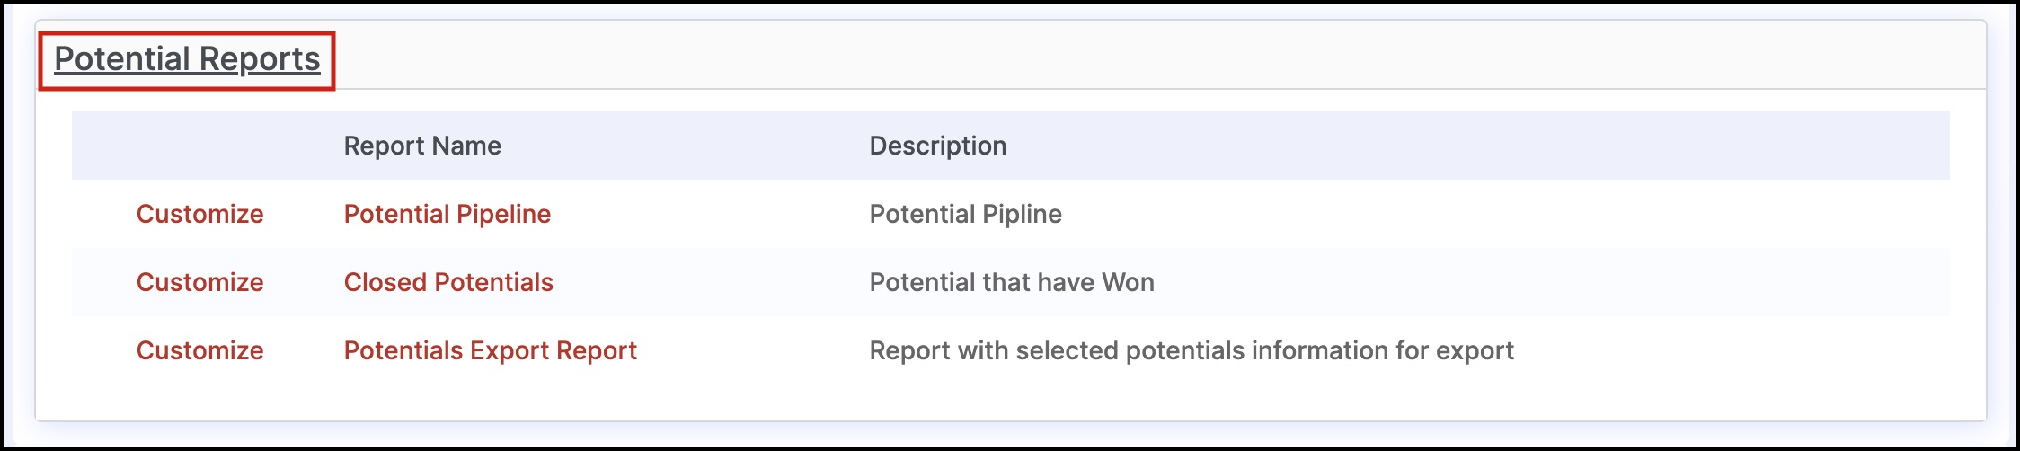Click the Description column header
Image resolution: width=2020 pixels, height=451 pixels.
click(937, 146)
